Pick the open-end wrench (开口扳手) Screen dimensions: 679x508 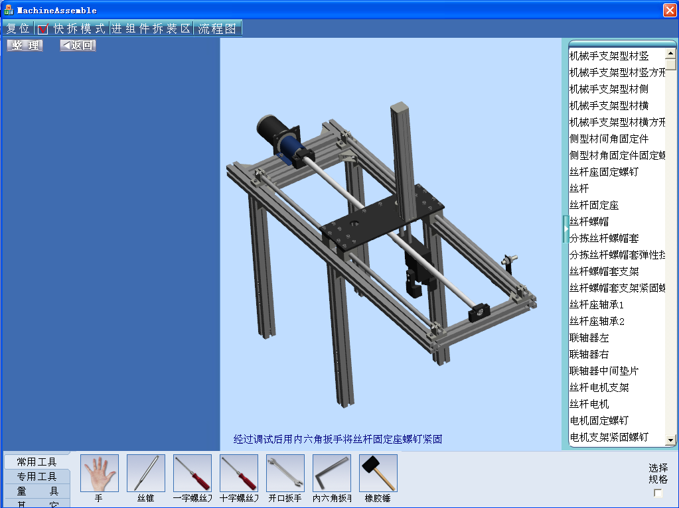[x=285, y=474]
